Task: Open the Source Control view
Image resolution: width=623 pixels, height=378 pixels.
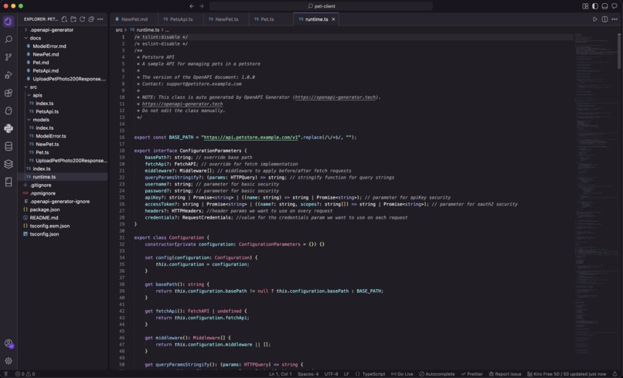Action: (9, 57)
